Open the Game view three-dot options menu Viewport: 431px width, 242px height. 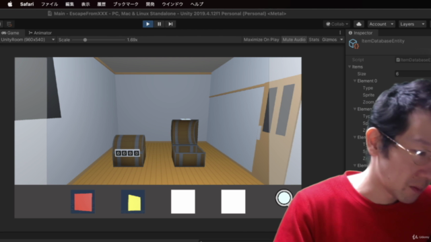point(340,33)
